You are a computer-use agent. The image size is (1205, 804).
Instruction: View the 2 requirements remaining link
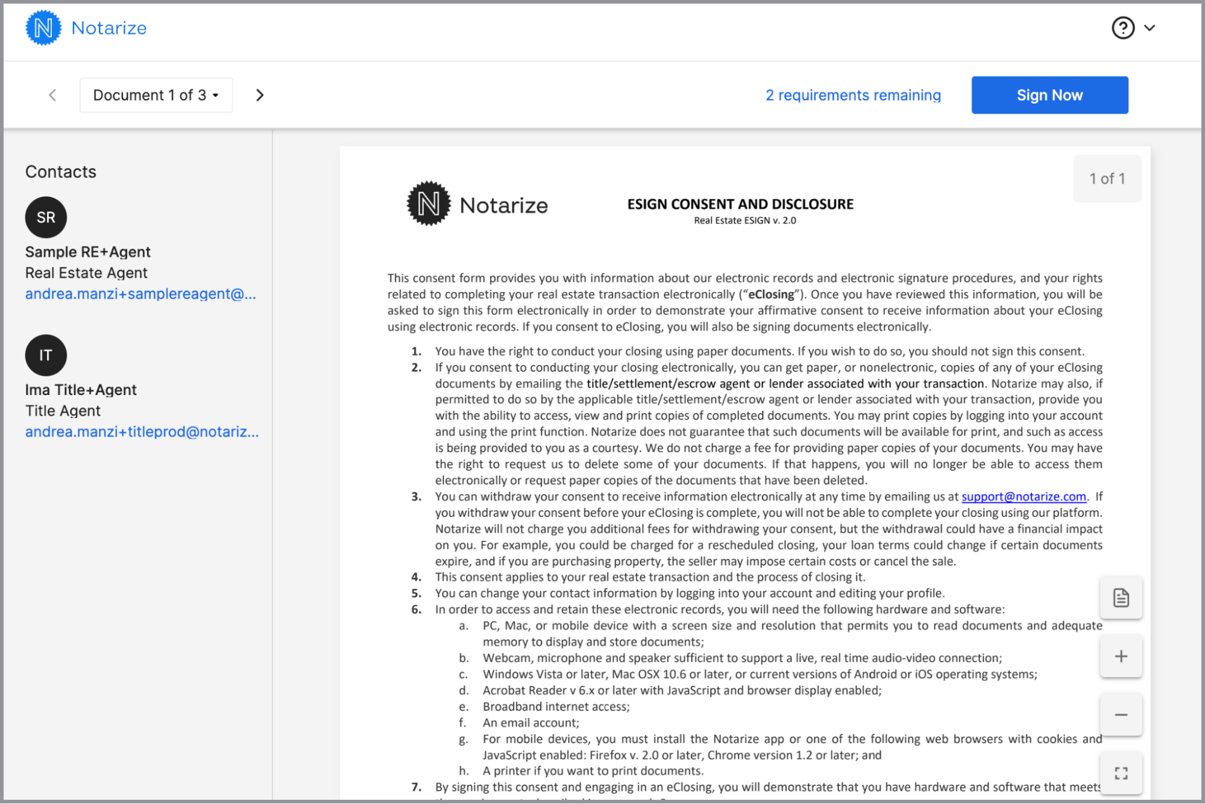[853, 95]
